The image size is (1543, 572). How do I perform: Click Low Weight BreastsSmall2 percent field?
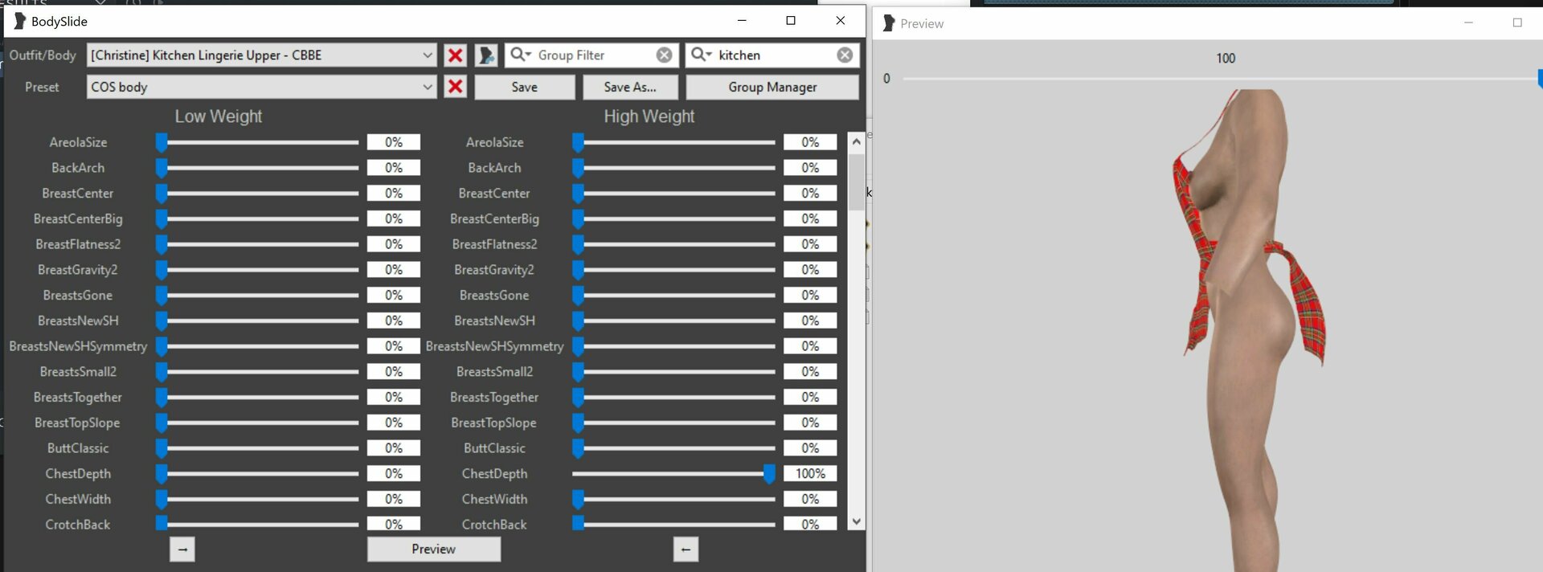coord(394,372)
